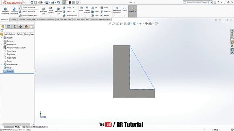
Task: Open the SOLIDWORKS Inspection tab
Action: coord(101,20)
